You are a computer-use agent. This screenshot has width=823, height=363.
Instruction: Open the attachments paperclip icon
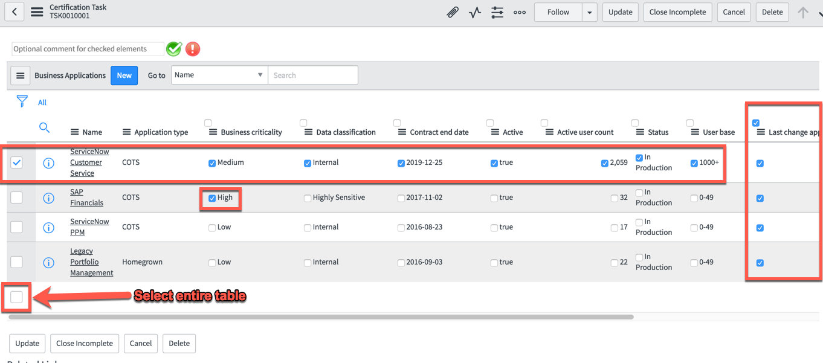pyautogui.click(x=453, y=12)
